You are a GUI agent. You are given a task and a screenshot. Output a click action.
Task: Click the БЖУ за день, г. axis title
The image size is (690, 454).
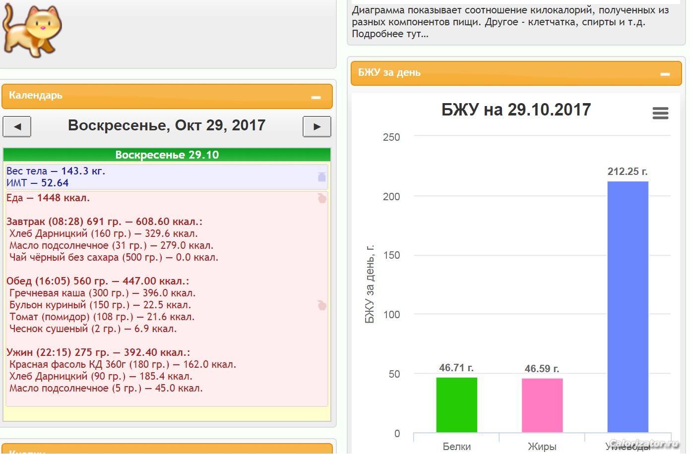pyautogui.click(x=370, y=284)
